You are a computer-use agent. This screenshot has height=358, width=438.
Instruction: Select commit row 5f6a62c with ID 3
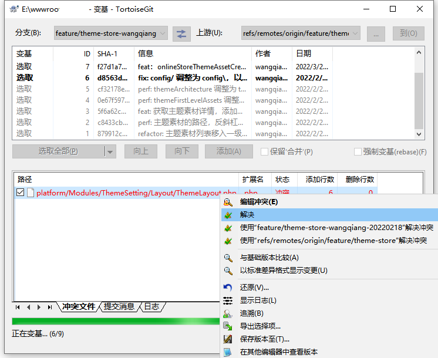173,112
